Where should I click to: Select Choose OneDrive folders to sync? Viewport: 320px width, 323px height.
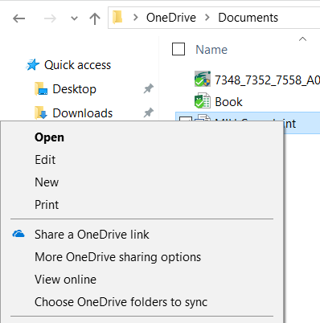[x=121, y=302]
